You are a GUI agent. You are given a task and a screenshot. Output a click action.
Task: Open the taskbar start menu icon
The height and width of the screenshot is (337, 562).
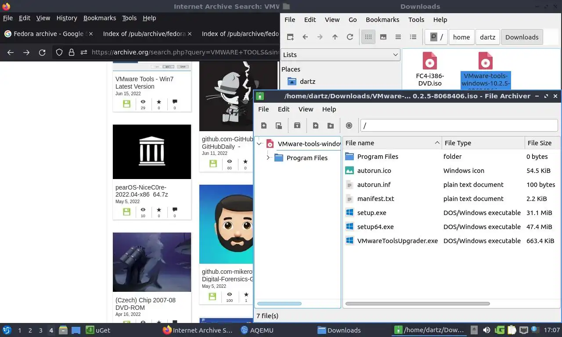tap(7, 330)
